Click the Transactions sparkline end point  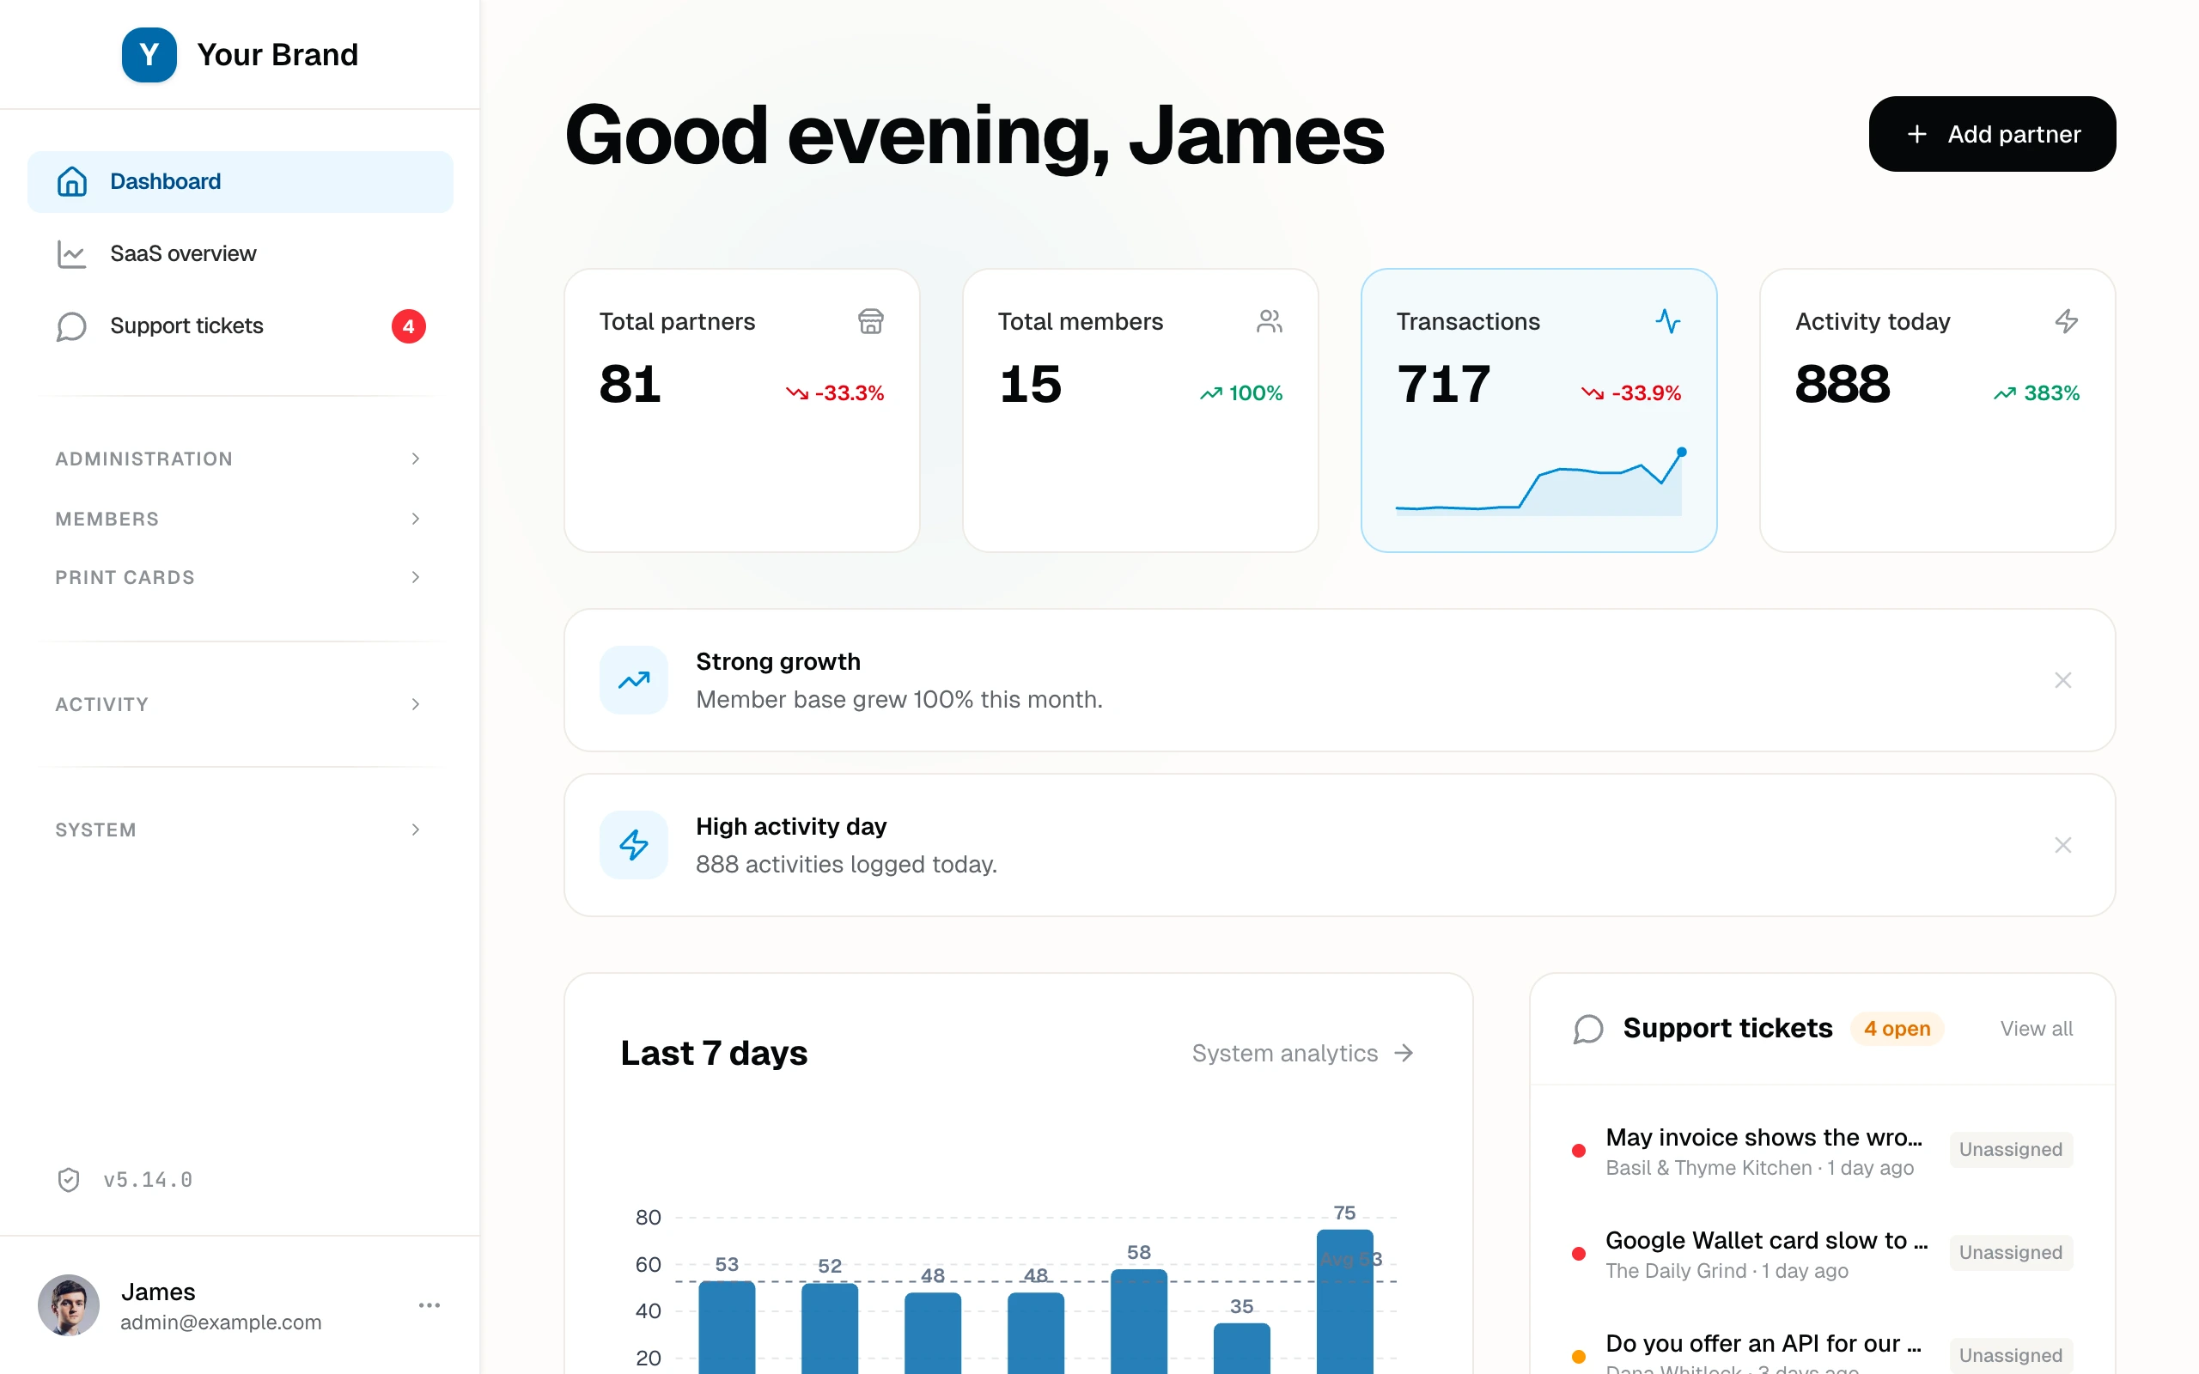click(x=1681, y=452)
